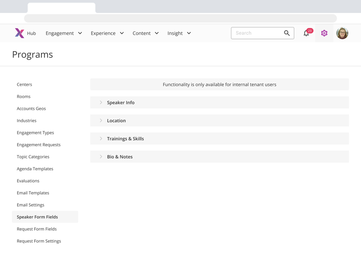Type in the Search input field
The height and width of the screenshot is (271, 361).
click(x=257, y=33)
